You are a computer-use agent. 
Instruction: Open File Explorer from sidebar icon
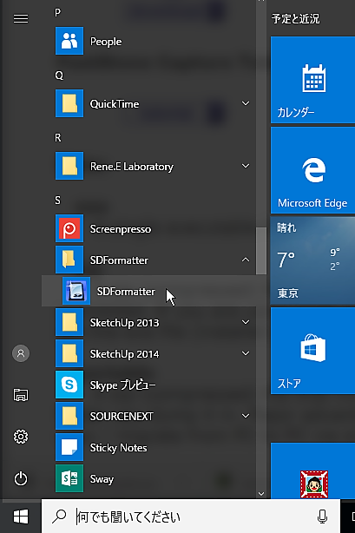coord(21,395)
